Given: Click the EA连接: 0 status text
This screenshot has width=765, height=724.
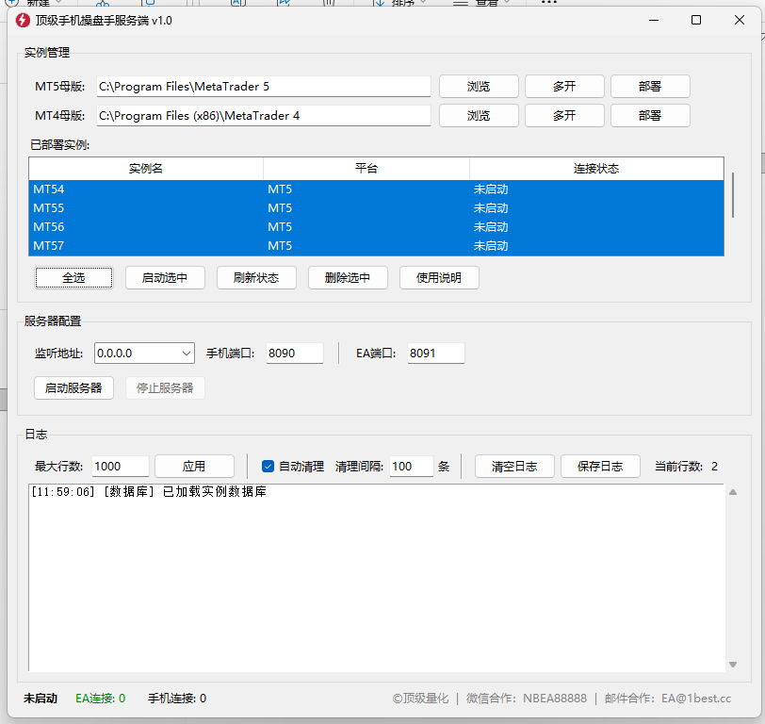Looking at the screenshot, I should pos(101,699).
